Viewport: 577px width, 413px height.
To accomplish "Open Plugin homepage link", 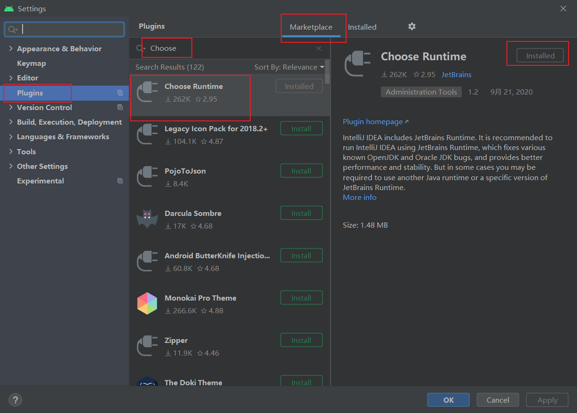I will click(376, 122).
